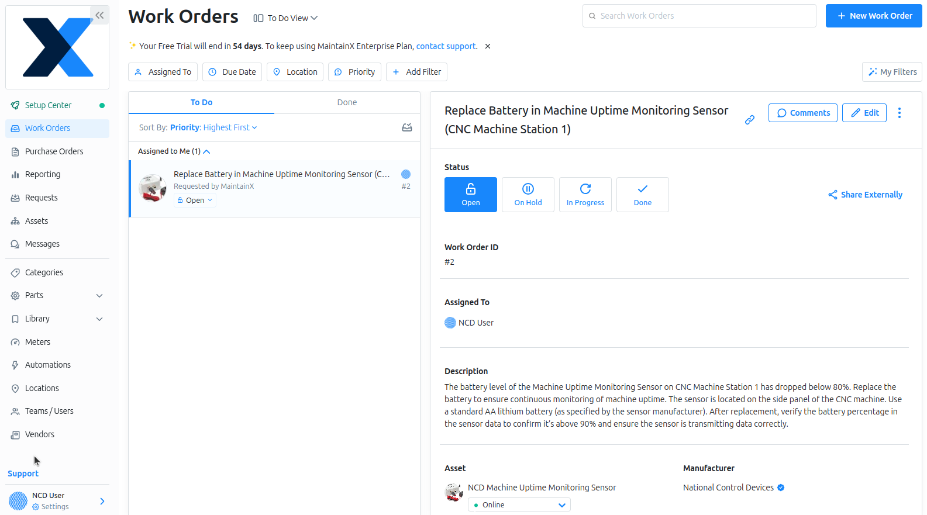Click Add Filter button
The image size is (927, 515).
point(416,72)
